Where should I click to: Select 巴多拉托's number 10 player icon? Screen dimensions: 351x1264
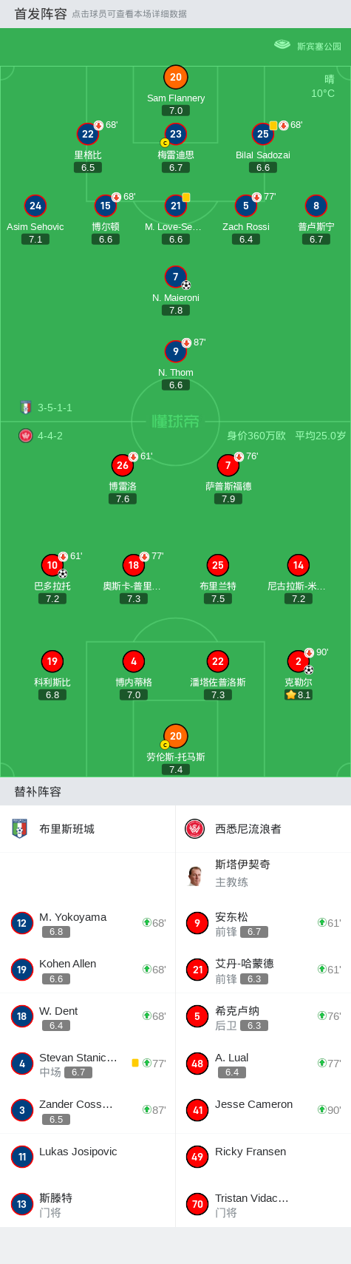click(52, 565)
